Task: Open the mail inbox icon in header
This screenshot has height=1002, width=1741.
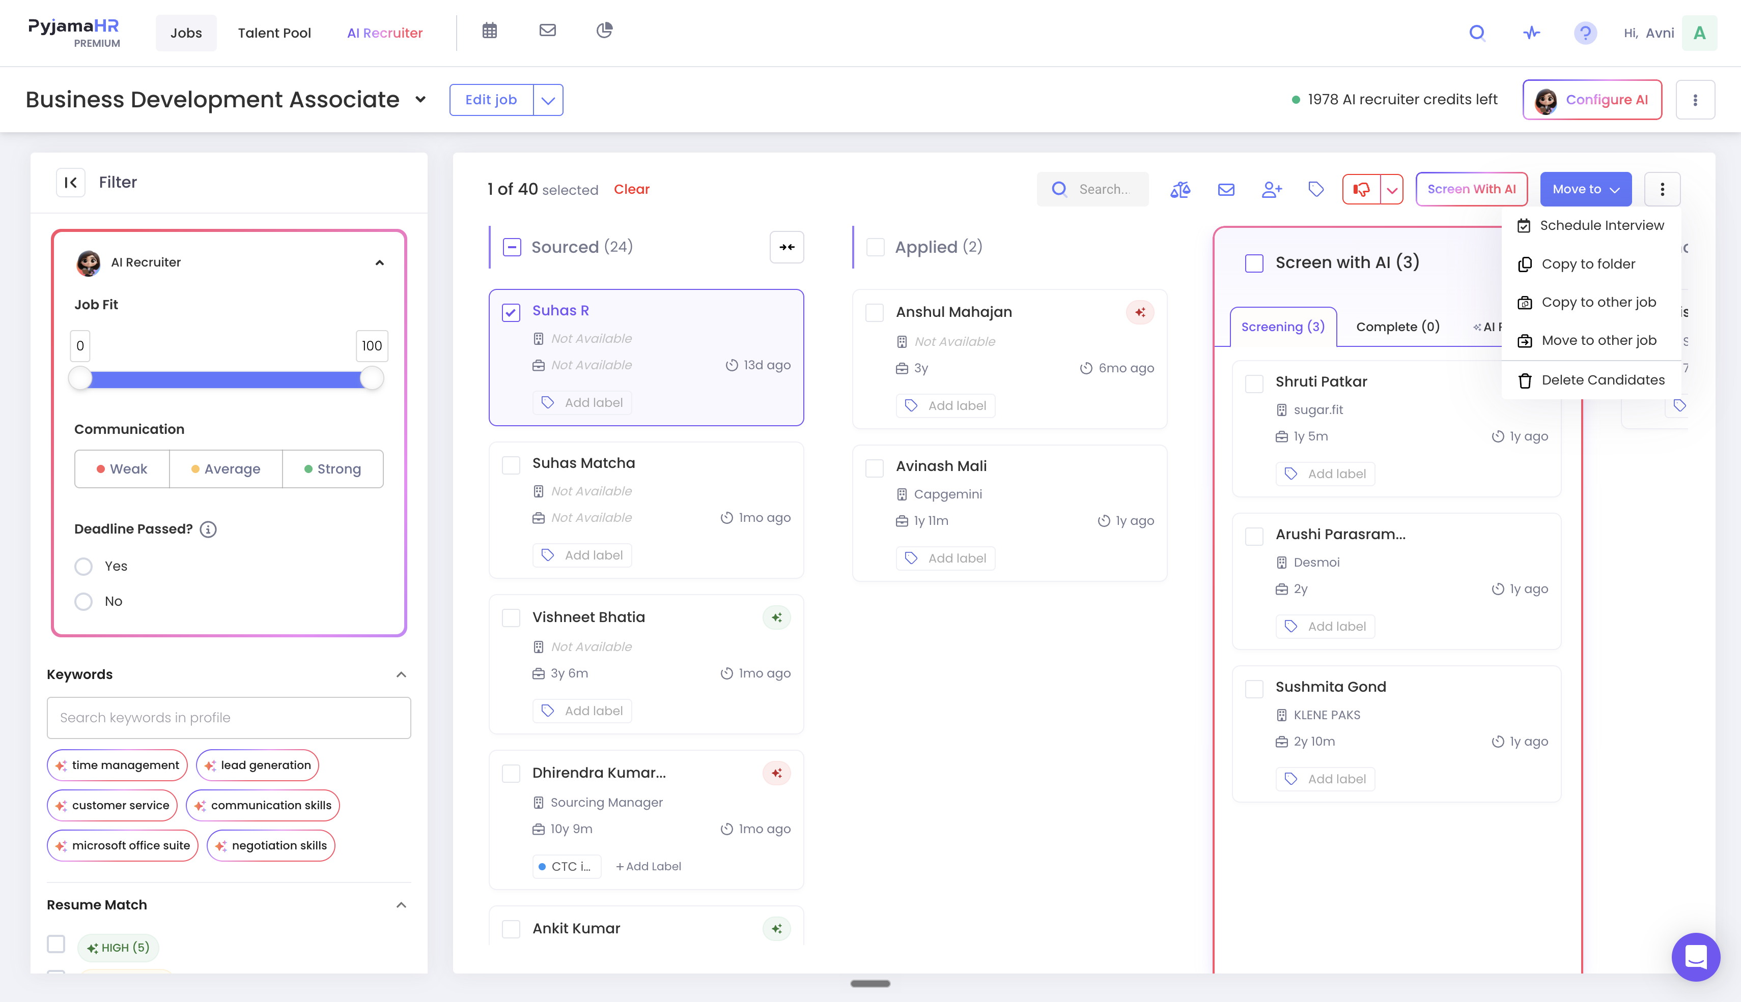Action: pos(548,31)
